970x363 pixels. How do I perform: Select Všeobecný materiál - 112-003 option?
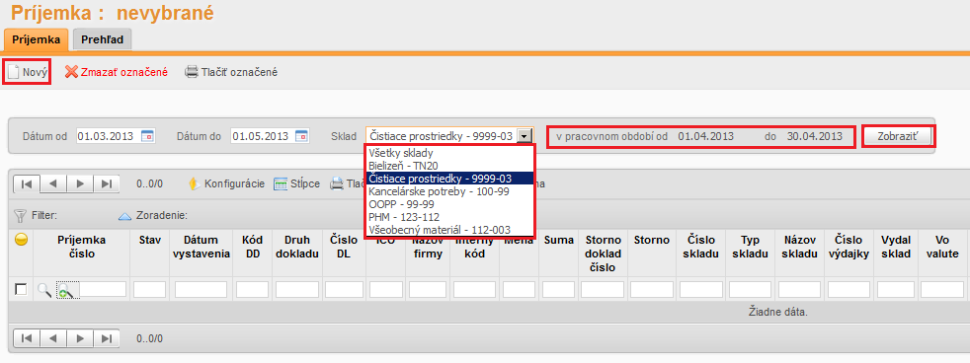point(449,230)
